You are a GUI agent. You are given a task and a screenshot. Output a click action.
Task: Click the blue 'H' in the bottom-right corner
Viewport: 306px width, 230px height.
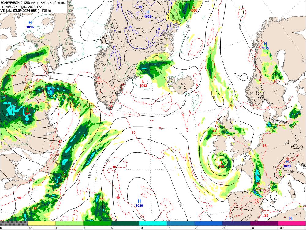[x=291, y=218]
